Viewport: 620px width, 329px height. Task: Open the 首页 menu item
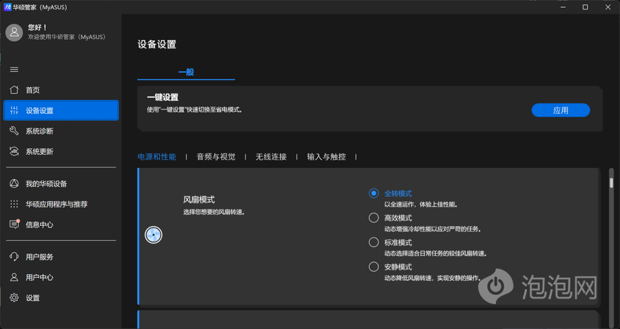pyautogui.click(x=61, y=90)
